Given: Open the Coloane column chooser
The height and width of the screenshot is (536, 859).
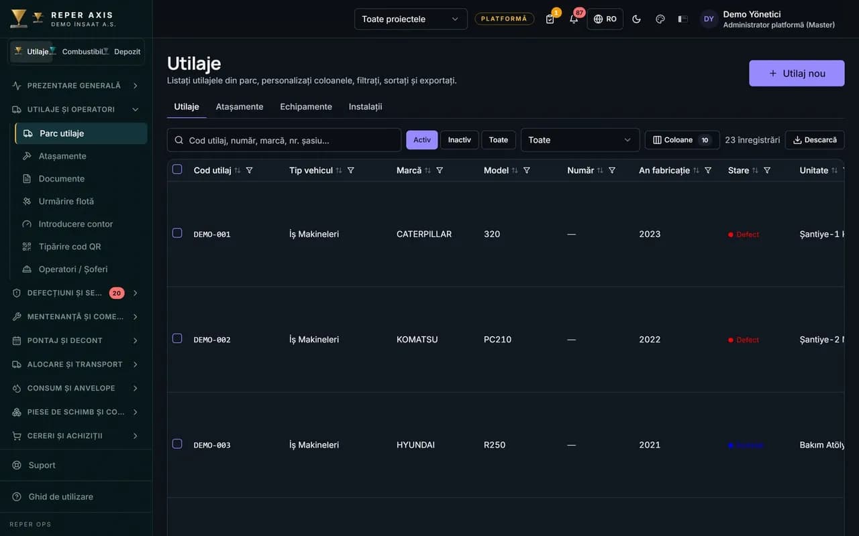Looking at the screenshot, I should click(683, 140).
